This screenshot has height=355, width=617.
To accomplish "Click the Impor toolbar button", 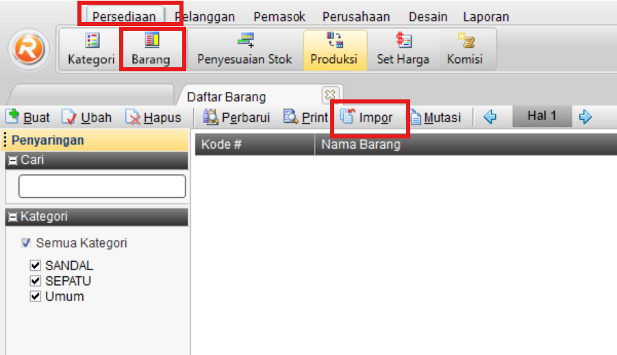I will click(368, 118).
